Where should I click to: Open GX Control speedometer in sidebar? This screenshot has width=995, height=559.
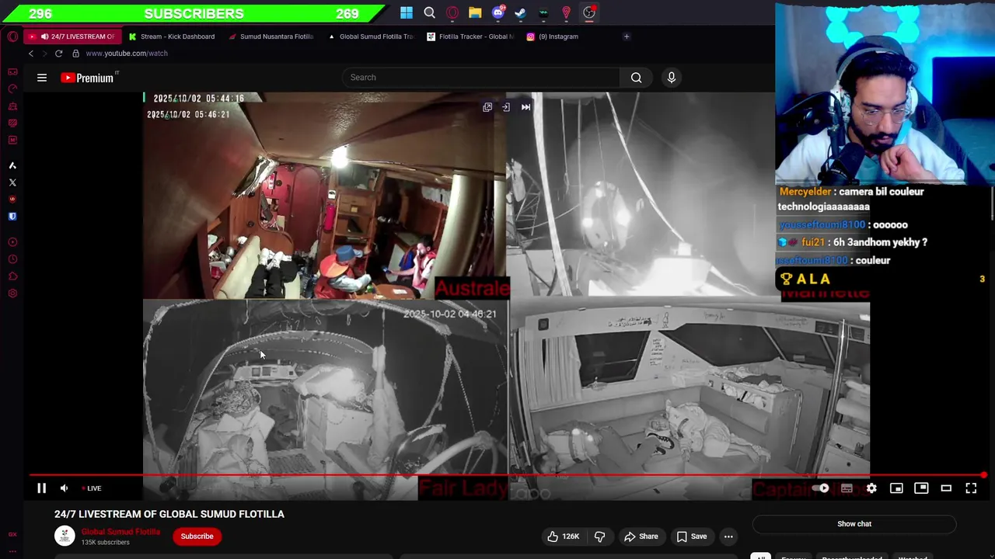coord(12,89)
